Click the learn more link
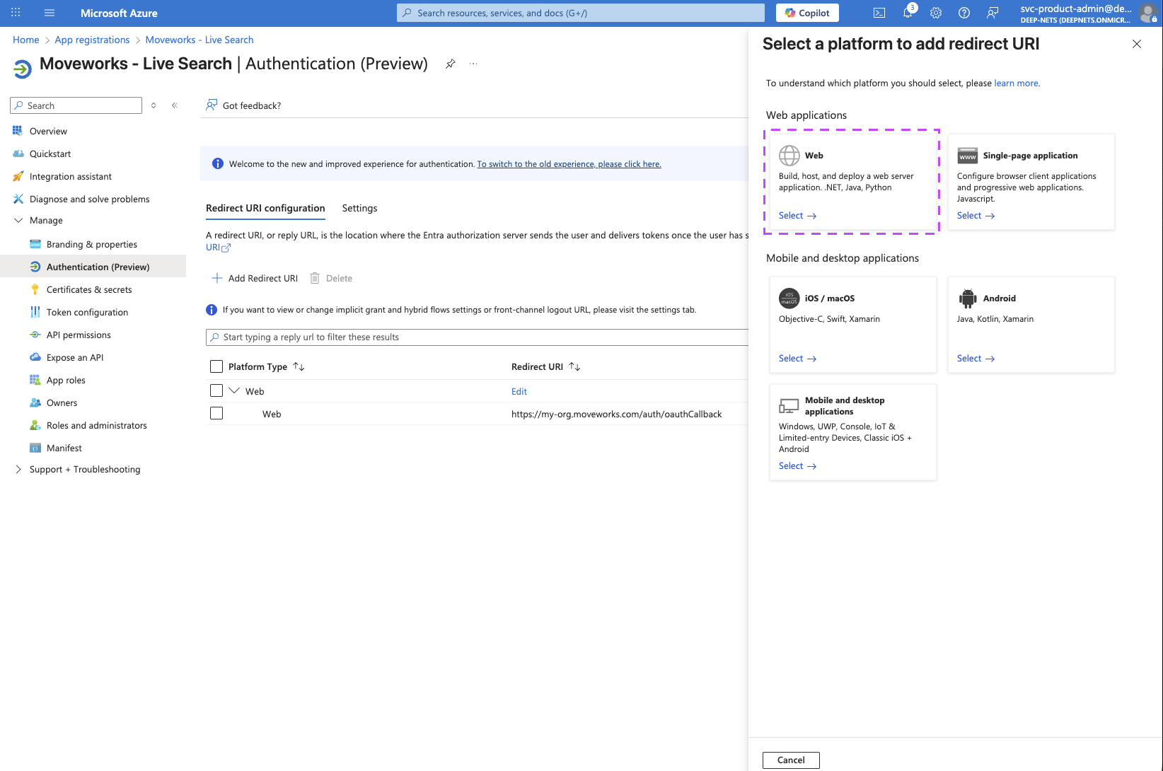Screen dimensions: 1163x771 1016,83
